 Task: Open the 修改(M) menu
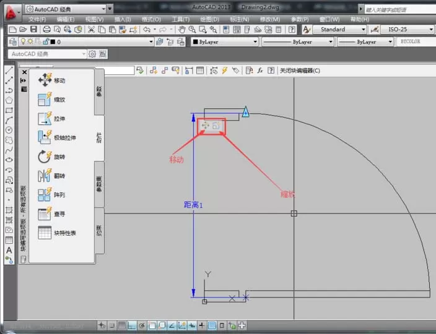tap(270, 19)
